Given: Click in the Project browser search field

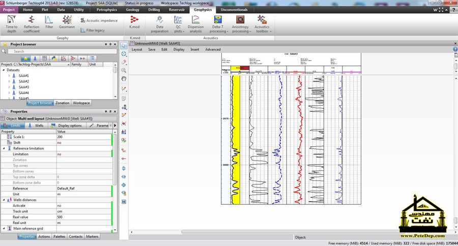Looking at the screenshot, I should click(62, 51).
